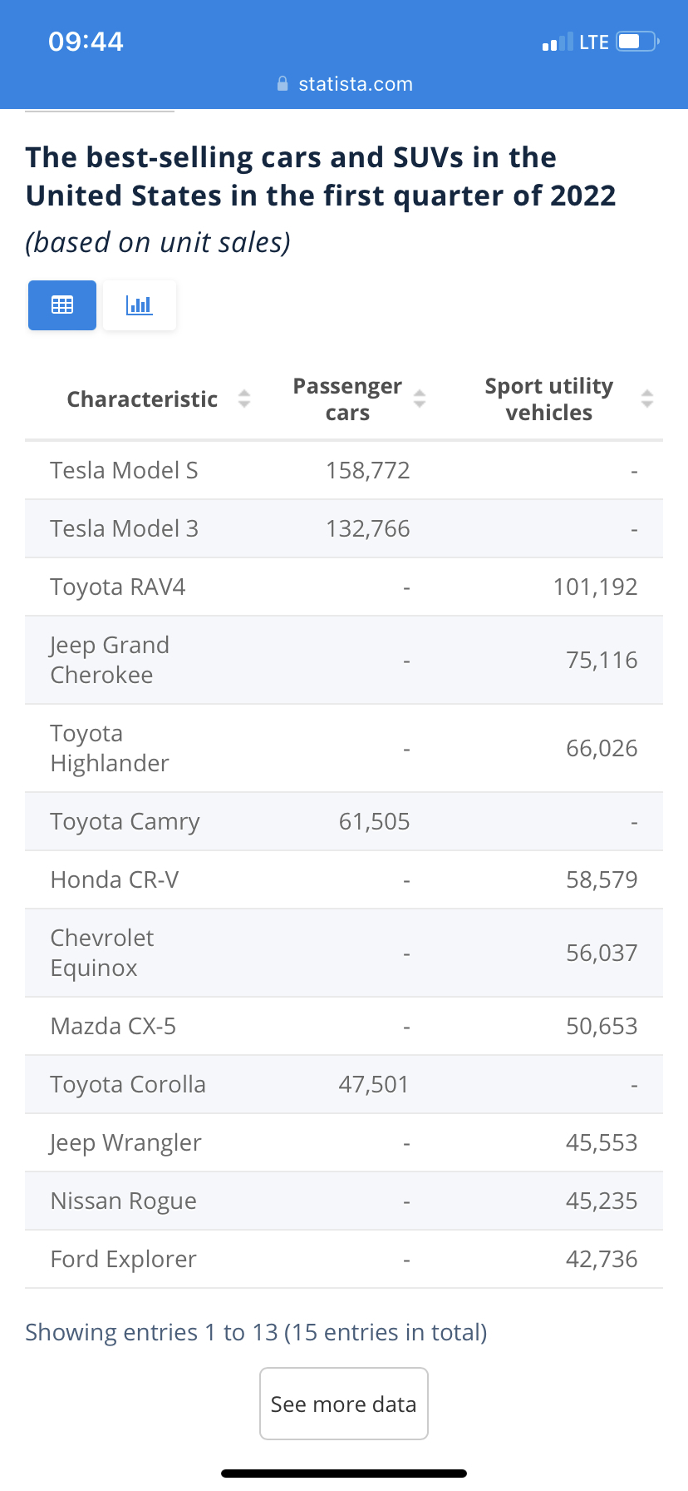Sort by Sport utility vehicles arrows
The image size is (688, 1491).
(x=647, y=399)
